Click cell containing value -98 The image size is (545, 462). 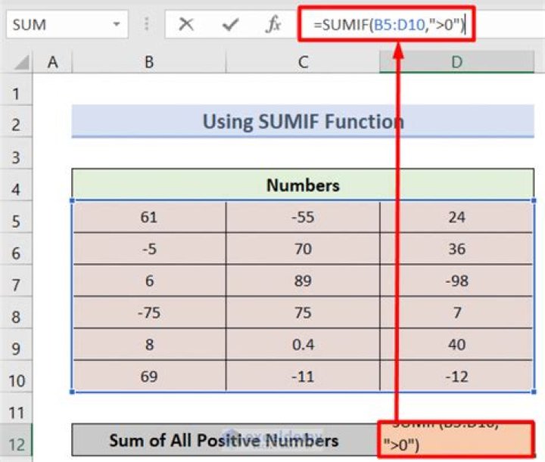click(x=457, y=281)
